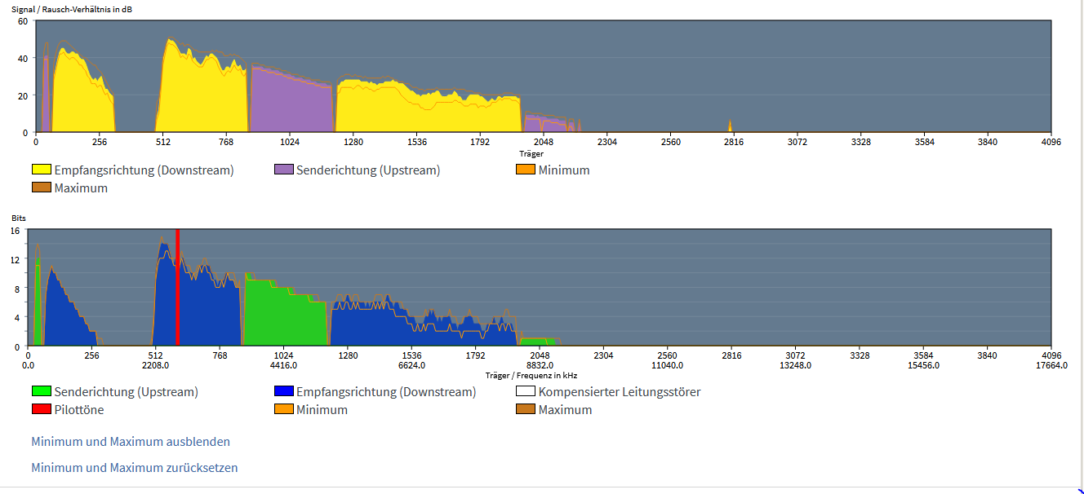This screenshot has height=494, width=1084.
Task: Click '8832.0' frequency value on bits axis
Action: 540,366
